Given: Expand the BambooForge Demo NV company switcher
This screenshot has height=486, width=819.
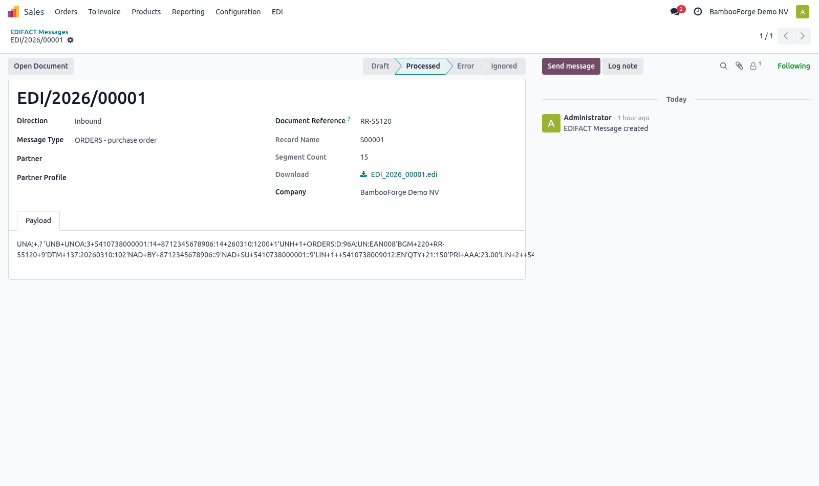Looking at the screenshot, I should click(x=749, y=12).
